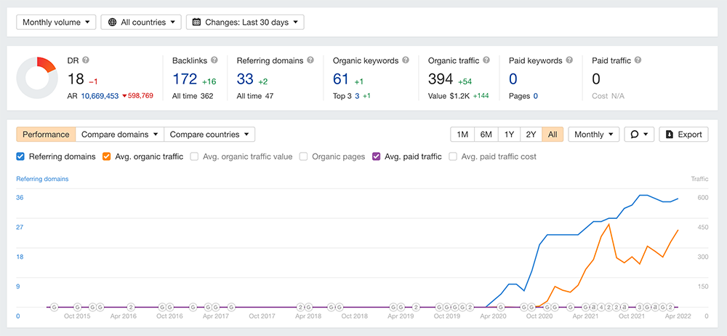Image resolution: width=727 pixels, height=336 pixels.
Task: Click the help icon next to DR
Action: (x=86, y=60)
